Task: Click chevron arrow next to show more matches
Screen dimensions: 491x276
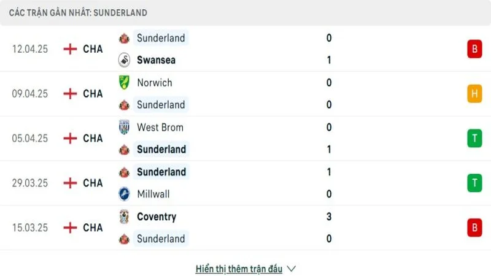Action: [x=292, y=269]
